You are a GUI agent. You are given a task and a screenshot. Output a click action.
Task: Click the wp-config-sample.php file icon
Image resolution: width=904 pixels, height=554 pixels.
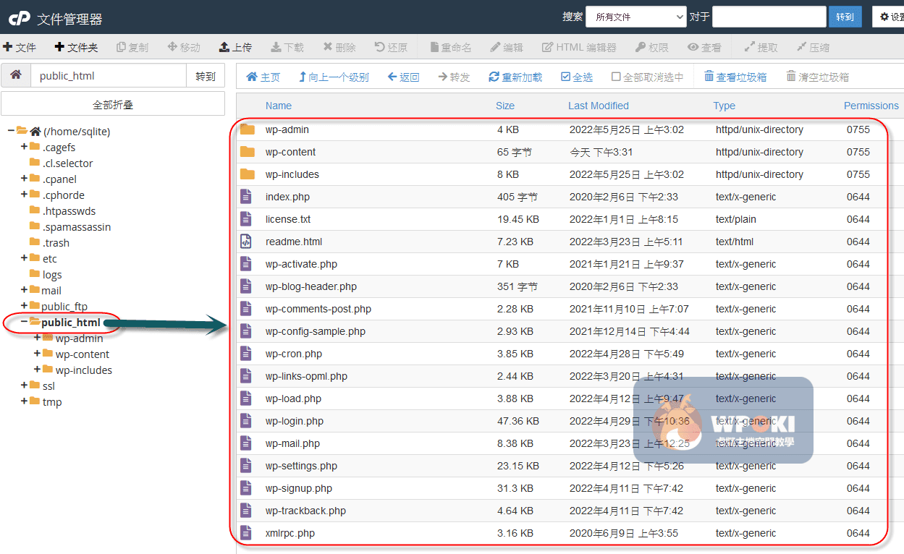[246, 331]
